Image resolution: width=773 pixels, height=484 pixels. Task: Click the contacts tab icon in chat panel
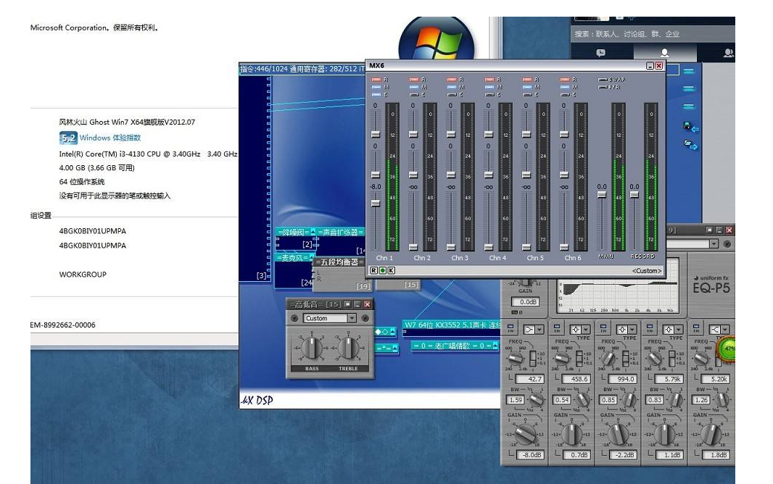(664, 53)
